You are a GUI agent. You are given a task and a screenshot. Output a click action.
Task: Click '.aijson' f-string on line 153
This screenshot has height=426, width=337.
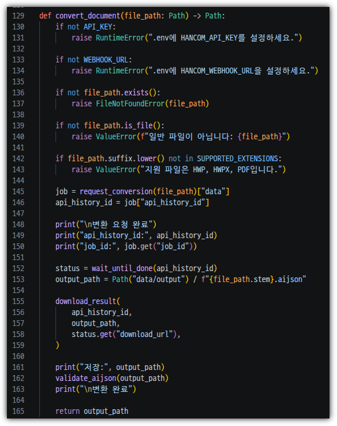pos(254,280)
